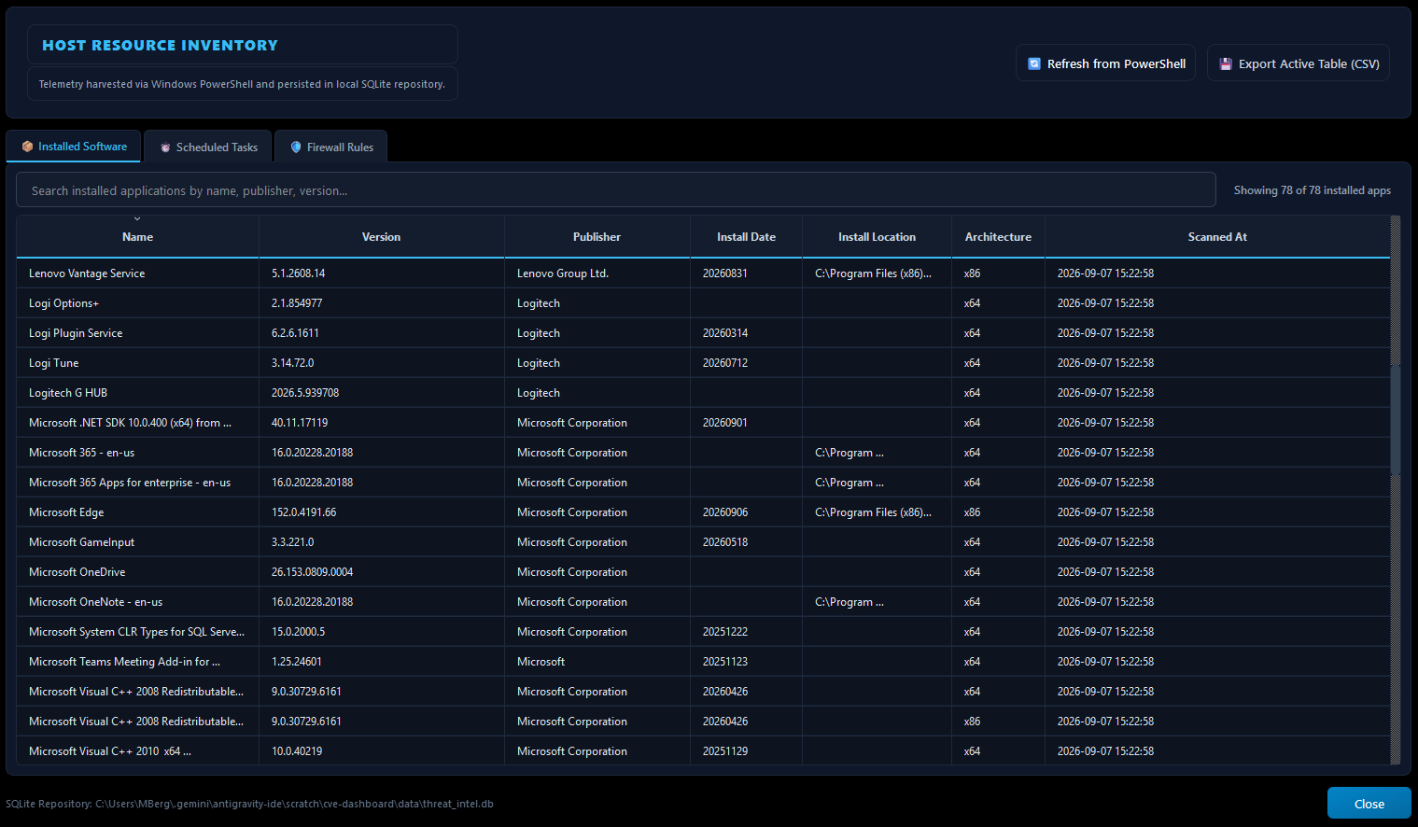1418x827 pixels.
Task: Select the Installed Software tab
Action: coord(74,147)
